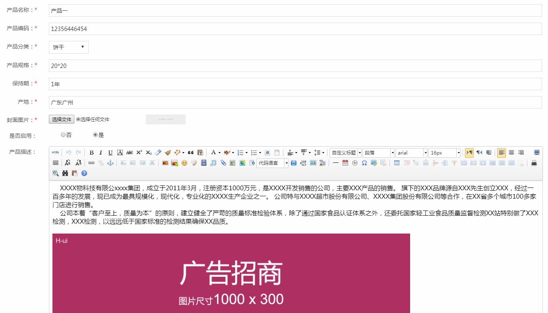Click the auto-typeset magic wand icon
This screenshot has width=548, height=313.
177,153
